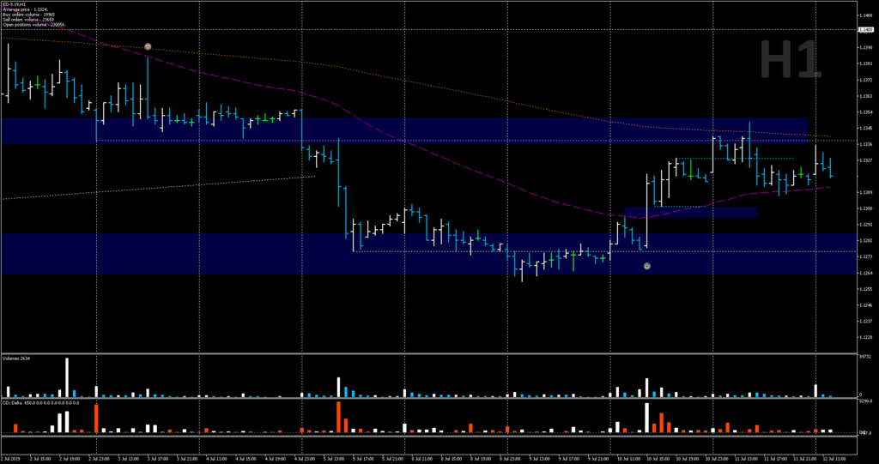Select the lower blue support zone rectangle
This screenshot has height=464, width=879.
click(403, 253)
